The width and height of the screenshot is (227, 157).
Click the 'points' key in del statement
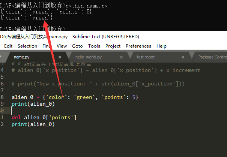pos(61,117)
